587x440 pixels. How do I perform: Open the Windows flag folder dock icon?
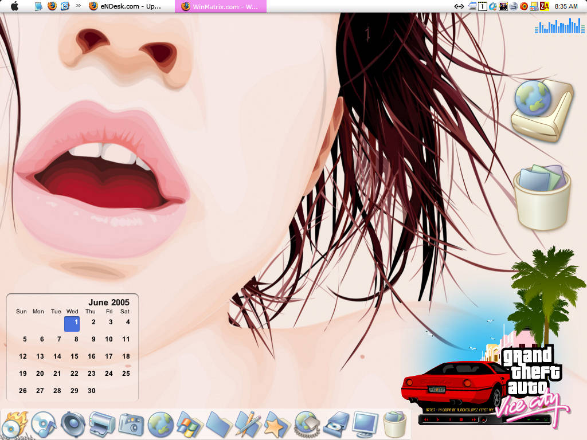click(x=189, y=425)
